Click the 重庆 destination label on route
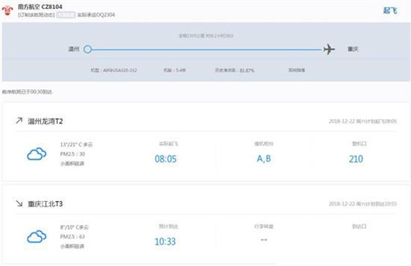This screenshot has width=411, height=266. point(353,49)
